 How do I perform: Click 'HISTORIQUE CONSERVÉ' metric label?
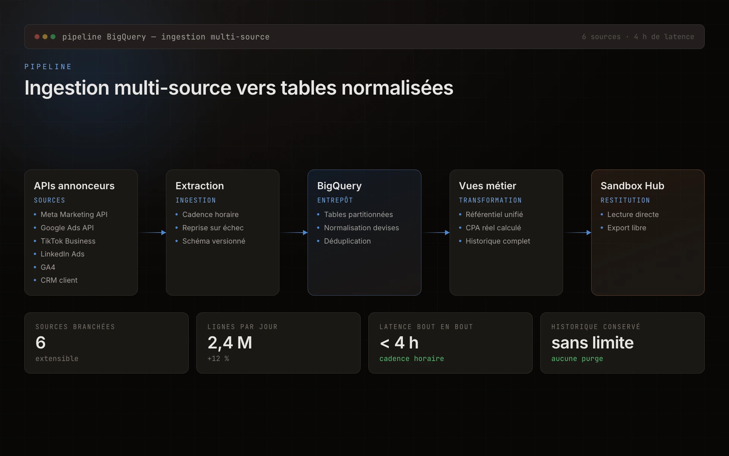click(596, 327)
